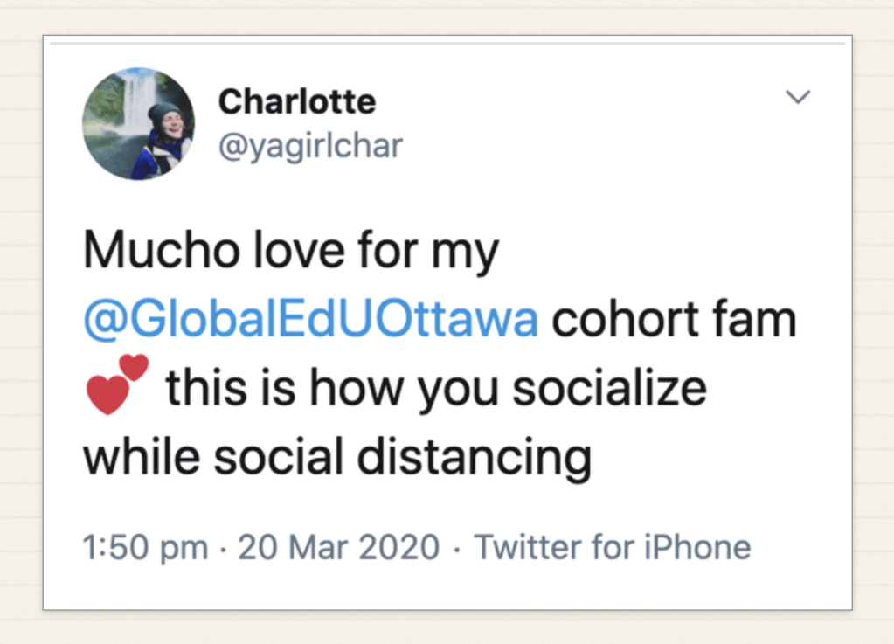Click the 1:50 pm timestamp

[145, 548]
